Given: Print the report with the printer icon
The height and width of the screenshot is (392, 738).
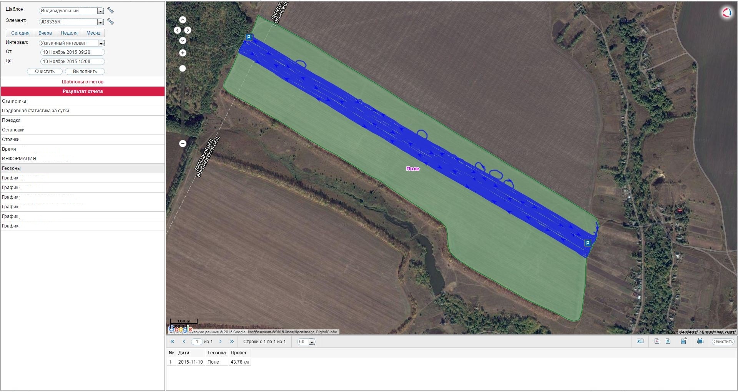Looking at the screenshot, I should tap(700, 341).
